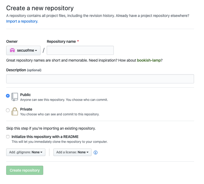
Task: Click the Public option label
Action: [x=25, y=95]
